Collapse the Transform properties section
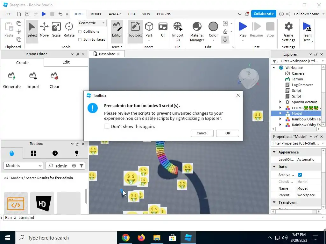326x244 pixels. click(x=274, y=202)
